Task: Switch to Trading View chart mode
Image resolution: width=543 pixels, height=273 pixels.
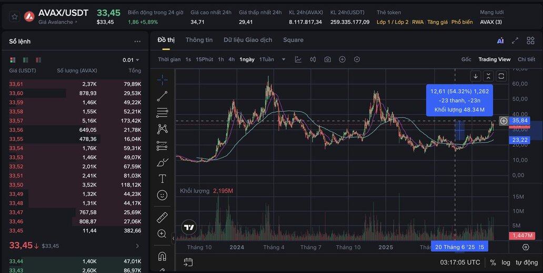Action: (x=494, y=59)
